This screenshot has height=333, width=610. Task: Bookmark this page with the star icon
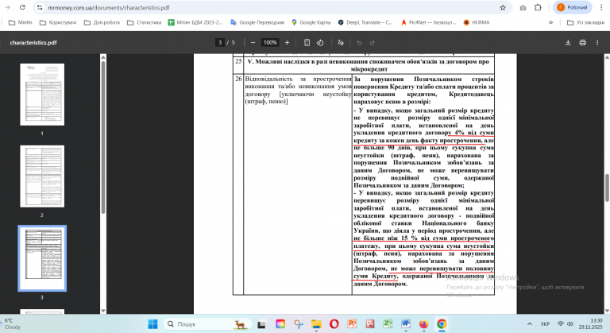[503, 7]
